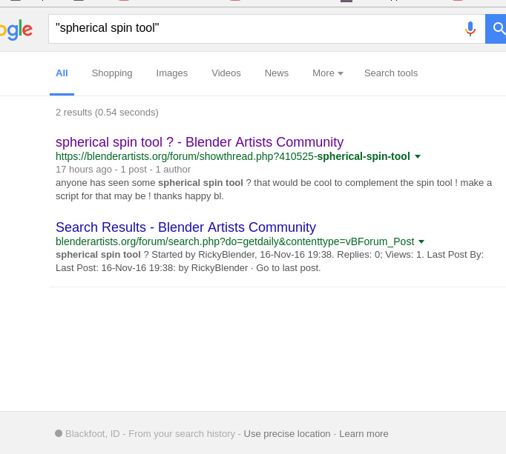
Task: Switch to the Videos tab
Action: coord(226,73)
